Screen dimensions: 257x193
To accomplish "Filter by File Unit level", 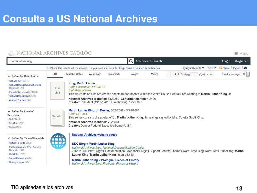I will coord(13,123).
